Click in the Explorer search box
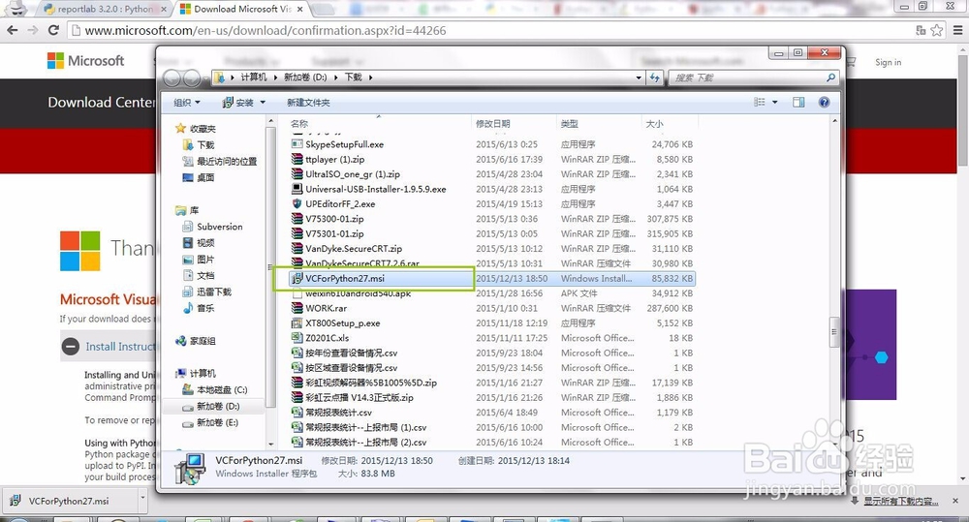 pyautogui.click(x=746, y=77)
